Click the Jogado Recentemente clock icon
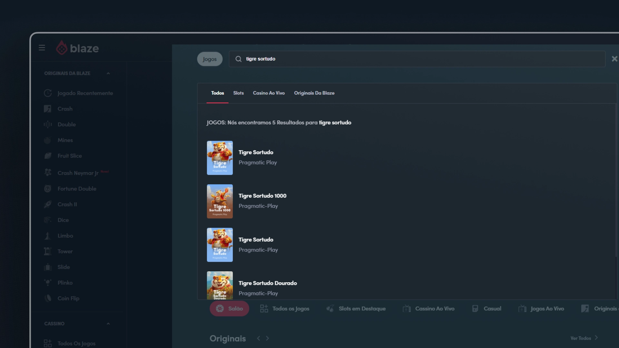Viewport: 619px width, 348px height. [48, 93]
